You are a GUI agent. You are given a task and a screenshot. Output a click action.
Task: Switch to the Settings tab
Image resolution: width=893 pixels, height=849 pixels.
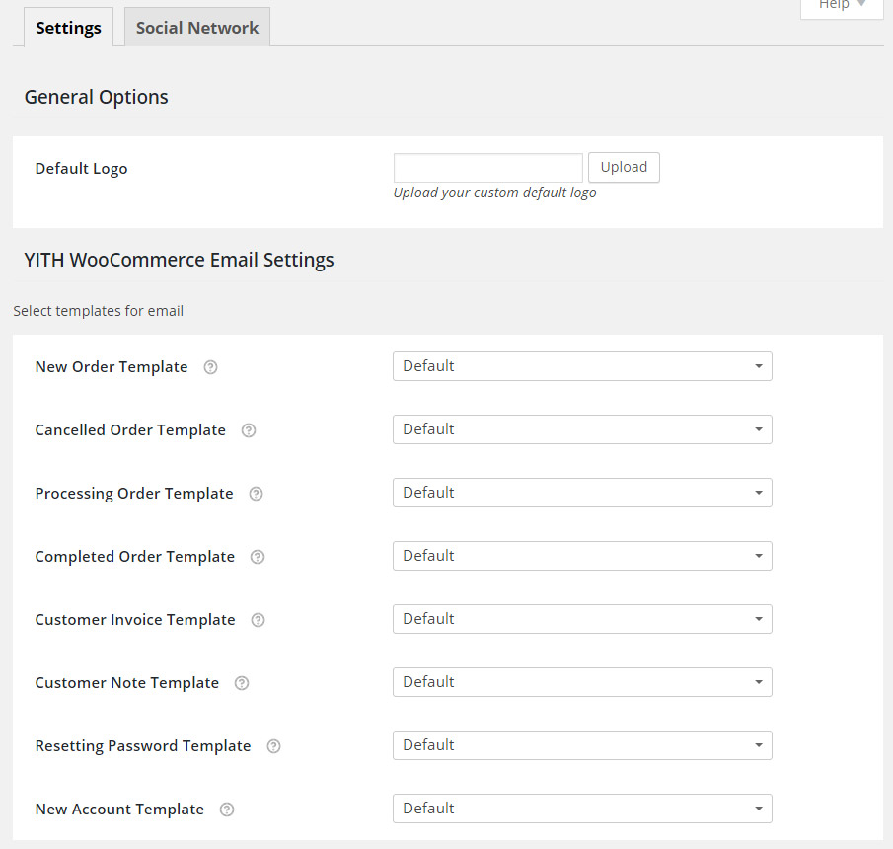click(68, 28)
